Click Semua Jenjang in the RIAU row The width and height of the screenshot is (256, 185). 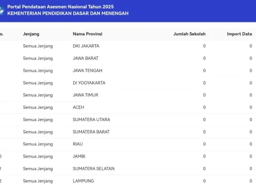(38, 144)
